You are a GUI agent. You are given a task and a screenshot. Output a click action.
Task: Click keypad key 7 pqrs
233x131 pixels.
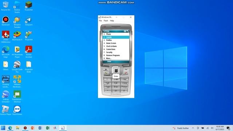click(x=107, y=87)
